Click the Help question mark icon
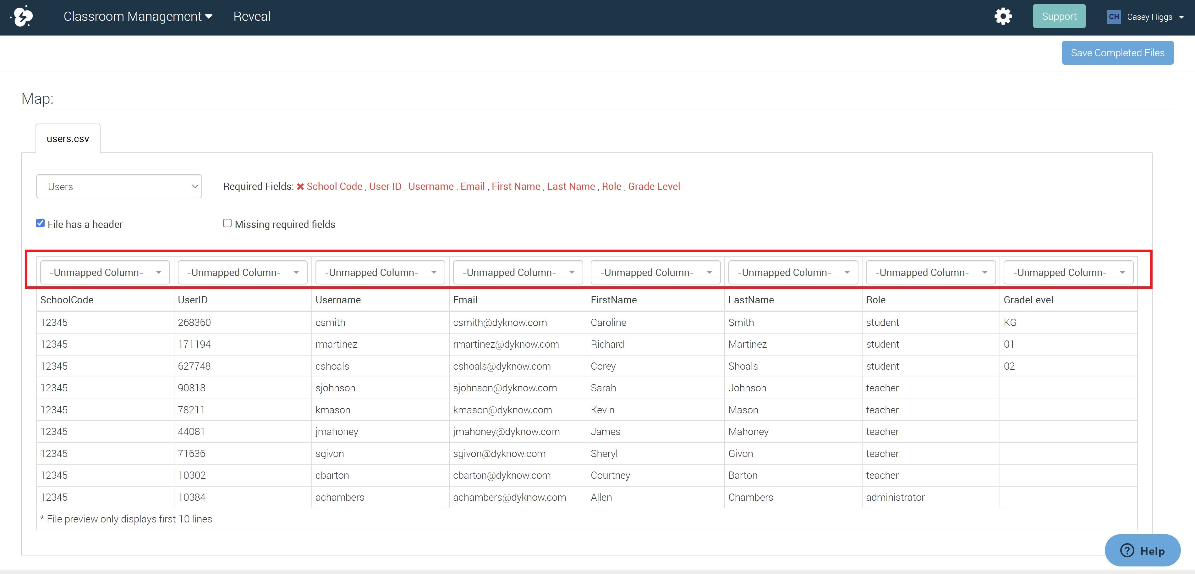This screenshot has width=1195, height=574. tap(1127, 550)
